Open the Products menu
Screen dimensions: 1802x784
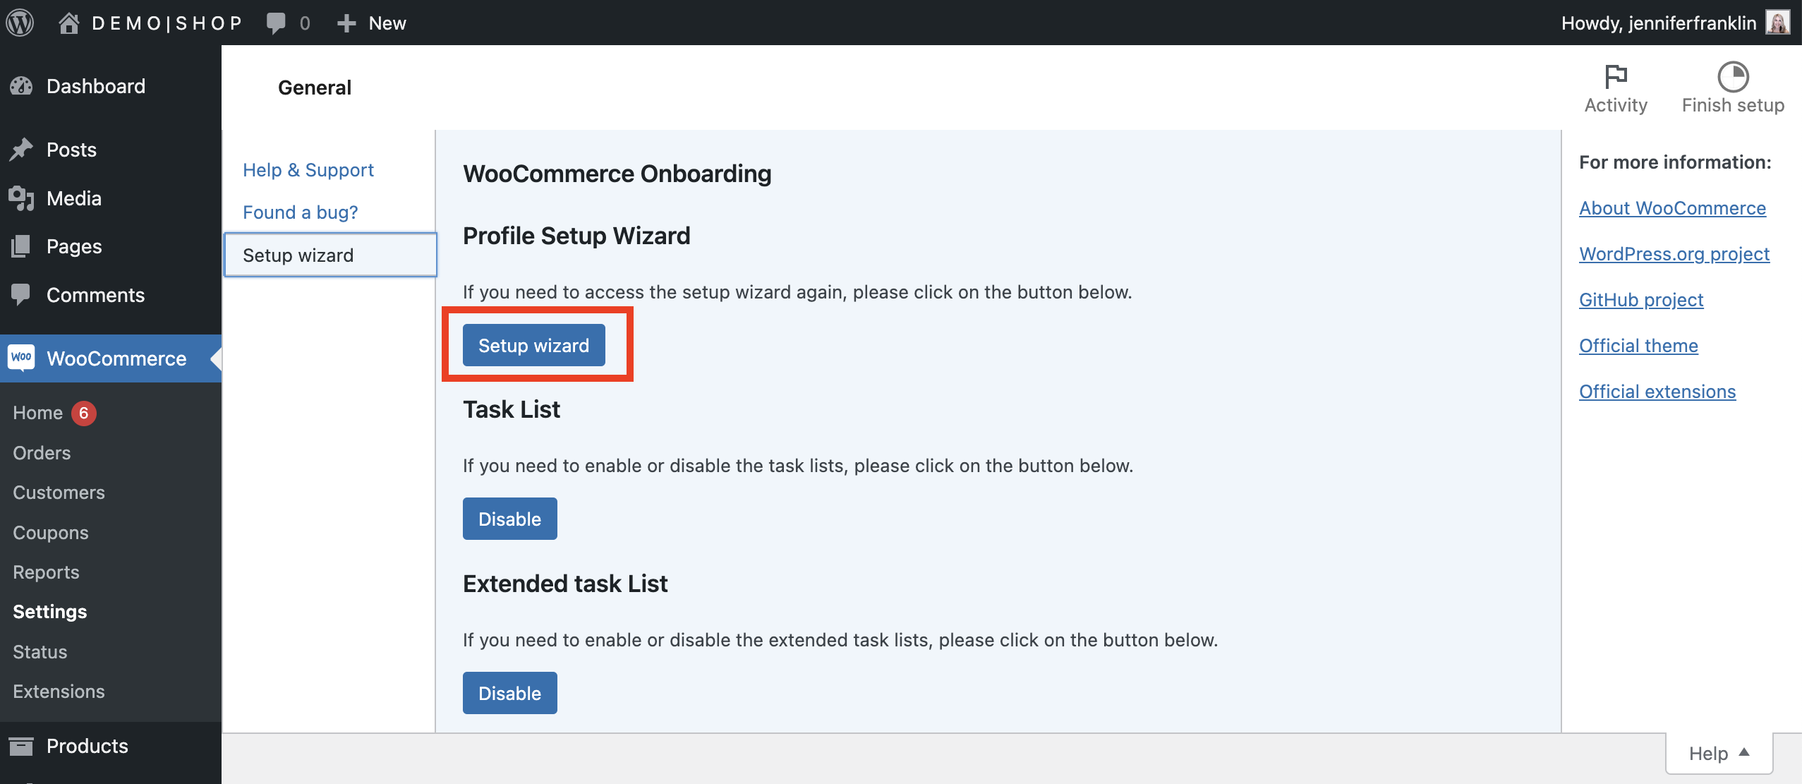tap(111, 746)
